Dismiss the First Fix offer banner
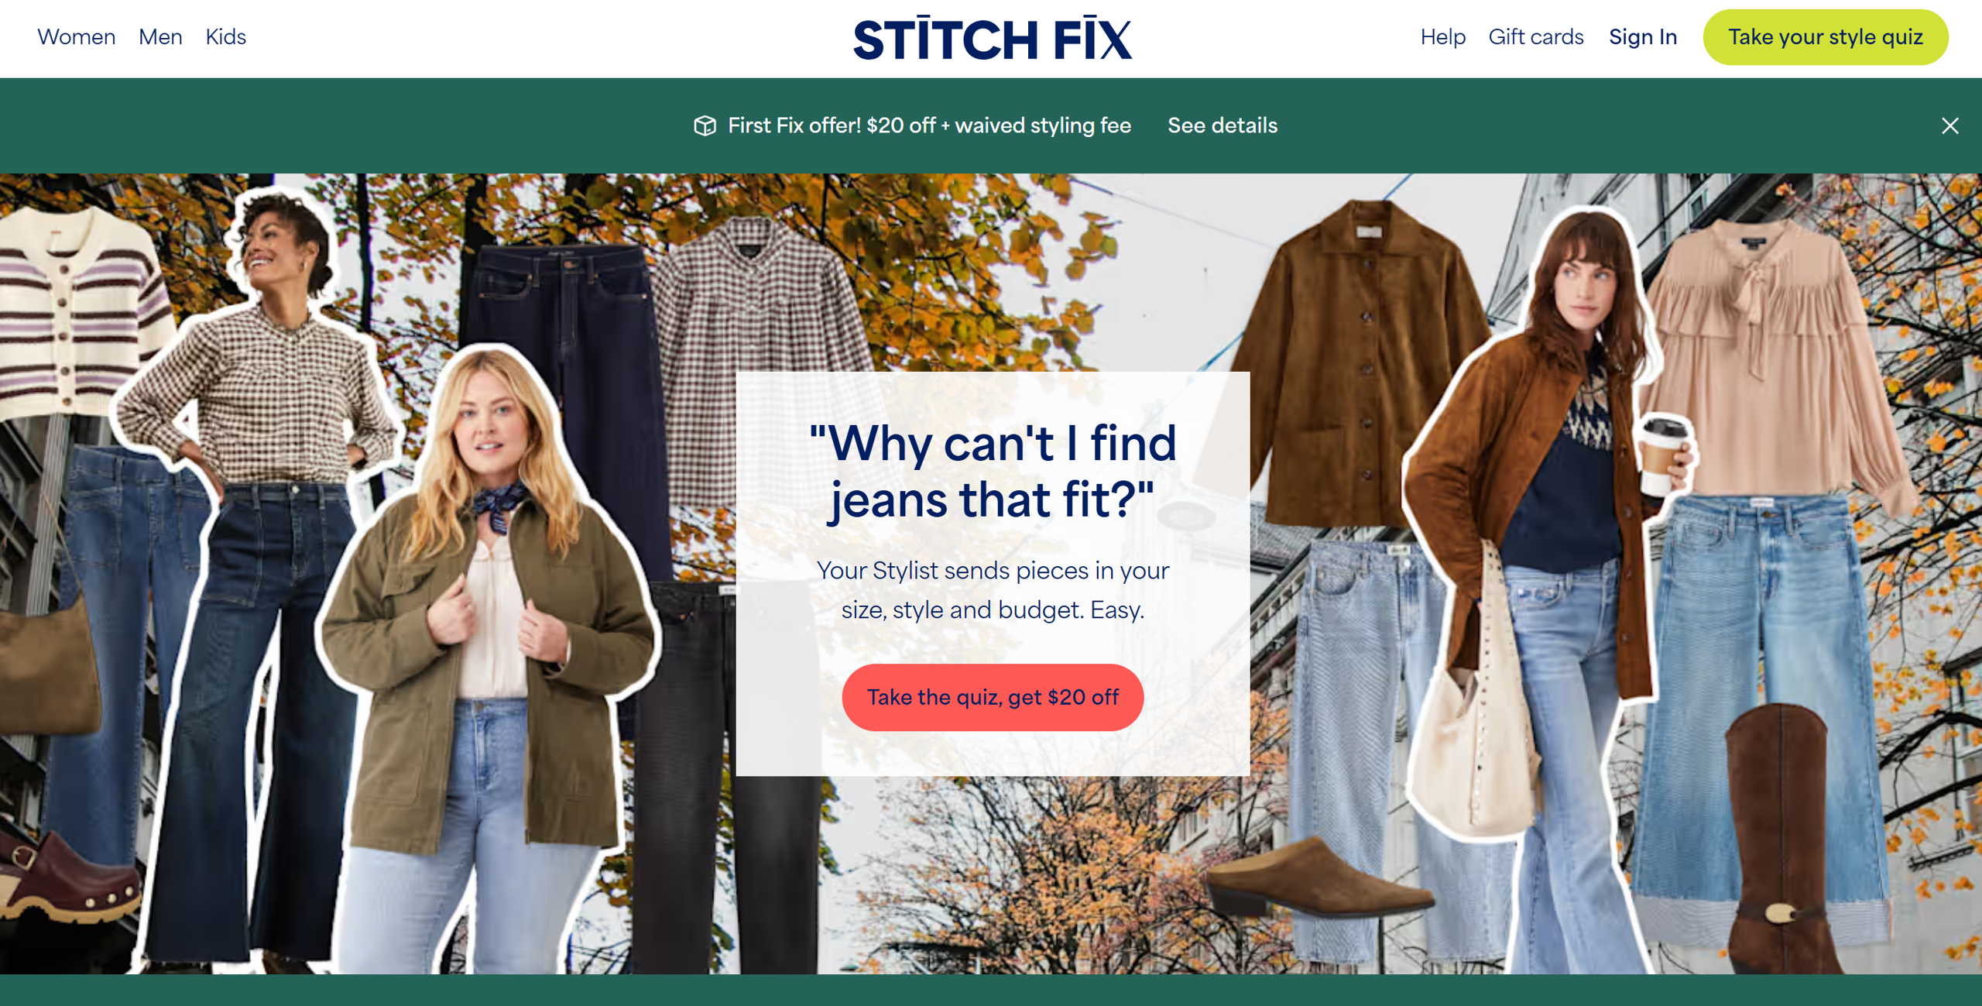This screenshot has height=1006, width=1982. point(1949,125)
